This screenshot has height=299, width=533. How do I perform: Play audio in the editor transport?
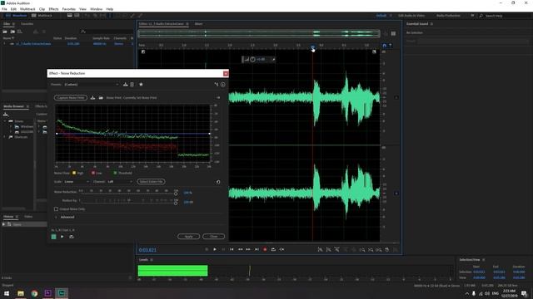tap(215, 249)
